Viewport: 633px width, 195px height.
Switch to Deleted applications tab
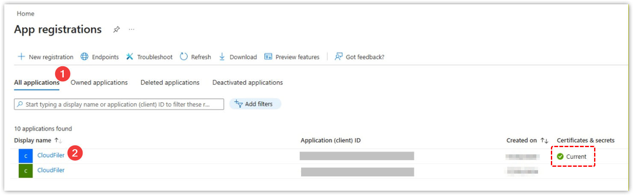click(170, 83)
